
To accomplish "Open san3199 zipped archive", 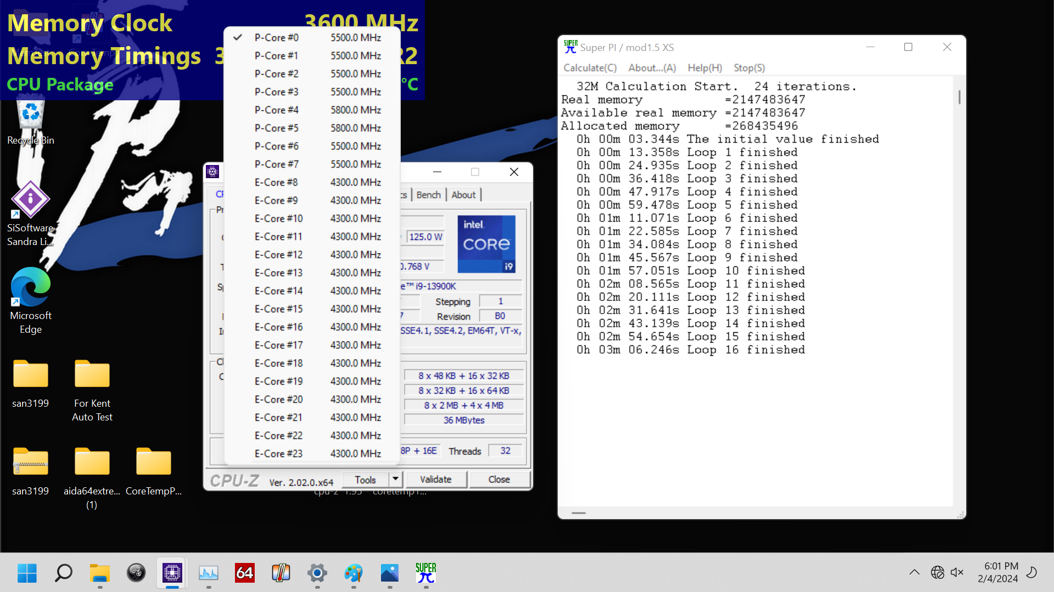I will pyautogui.click(x=31, y=471).
